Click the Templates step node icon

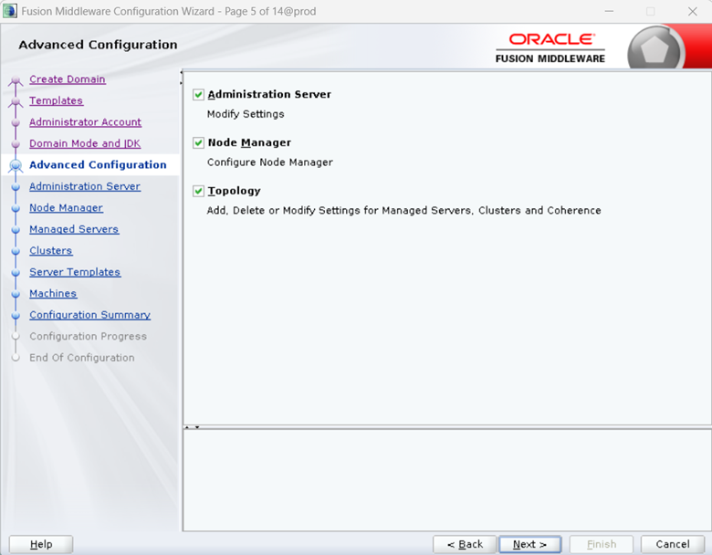(x=16, y=101)
